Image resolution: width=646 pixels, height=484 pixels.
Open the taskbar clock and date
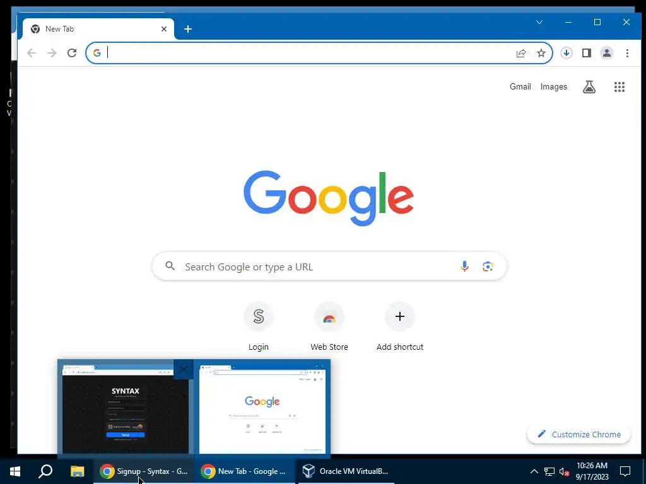coord(592,471)
